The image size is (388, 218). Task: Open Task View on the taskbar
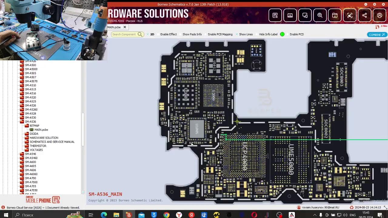(x=91, y=215)
